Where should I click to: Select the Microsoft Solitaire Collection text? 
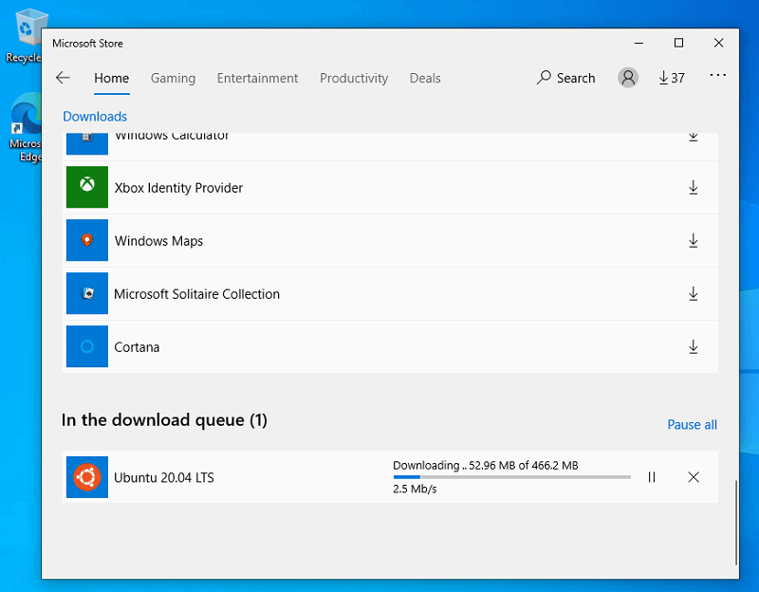pyautogui.click(x=197, y=294)
